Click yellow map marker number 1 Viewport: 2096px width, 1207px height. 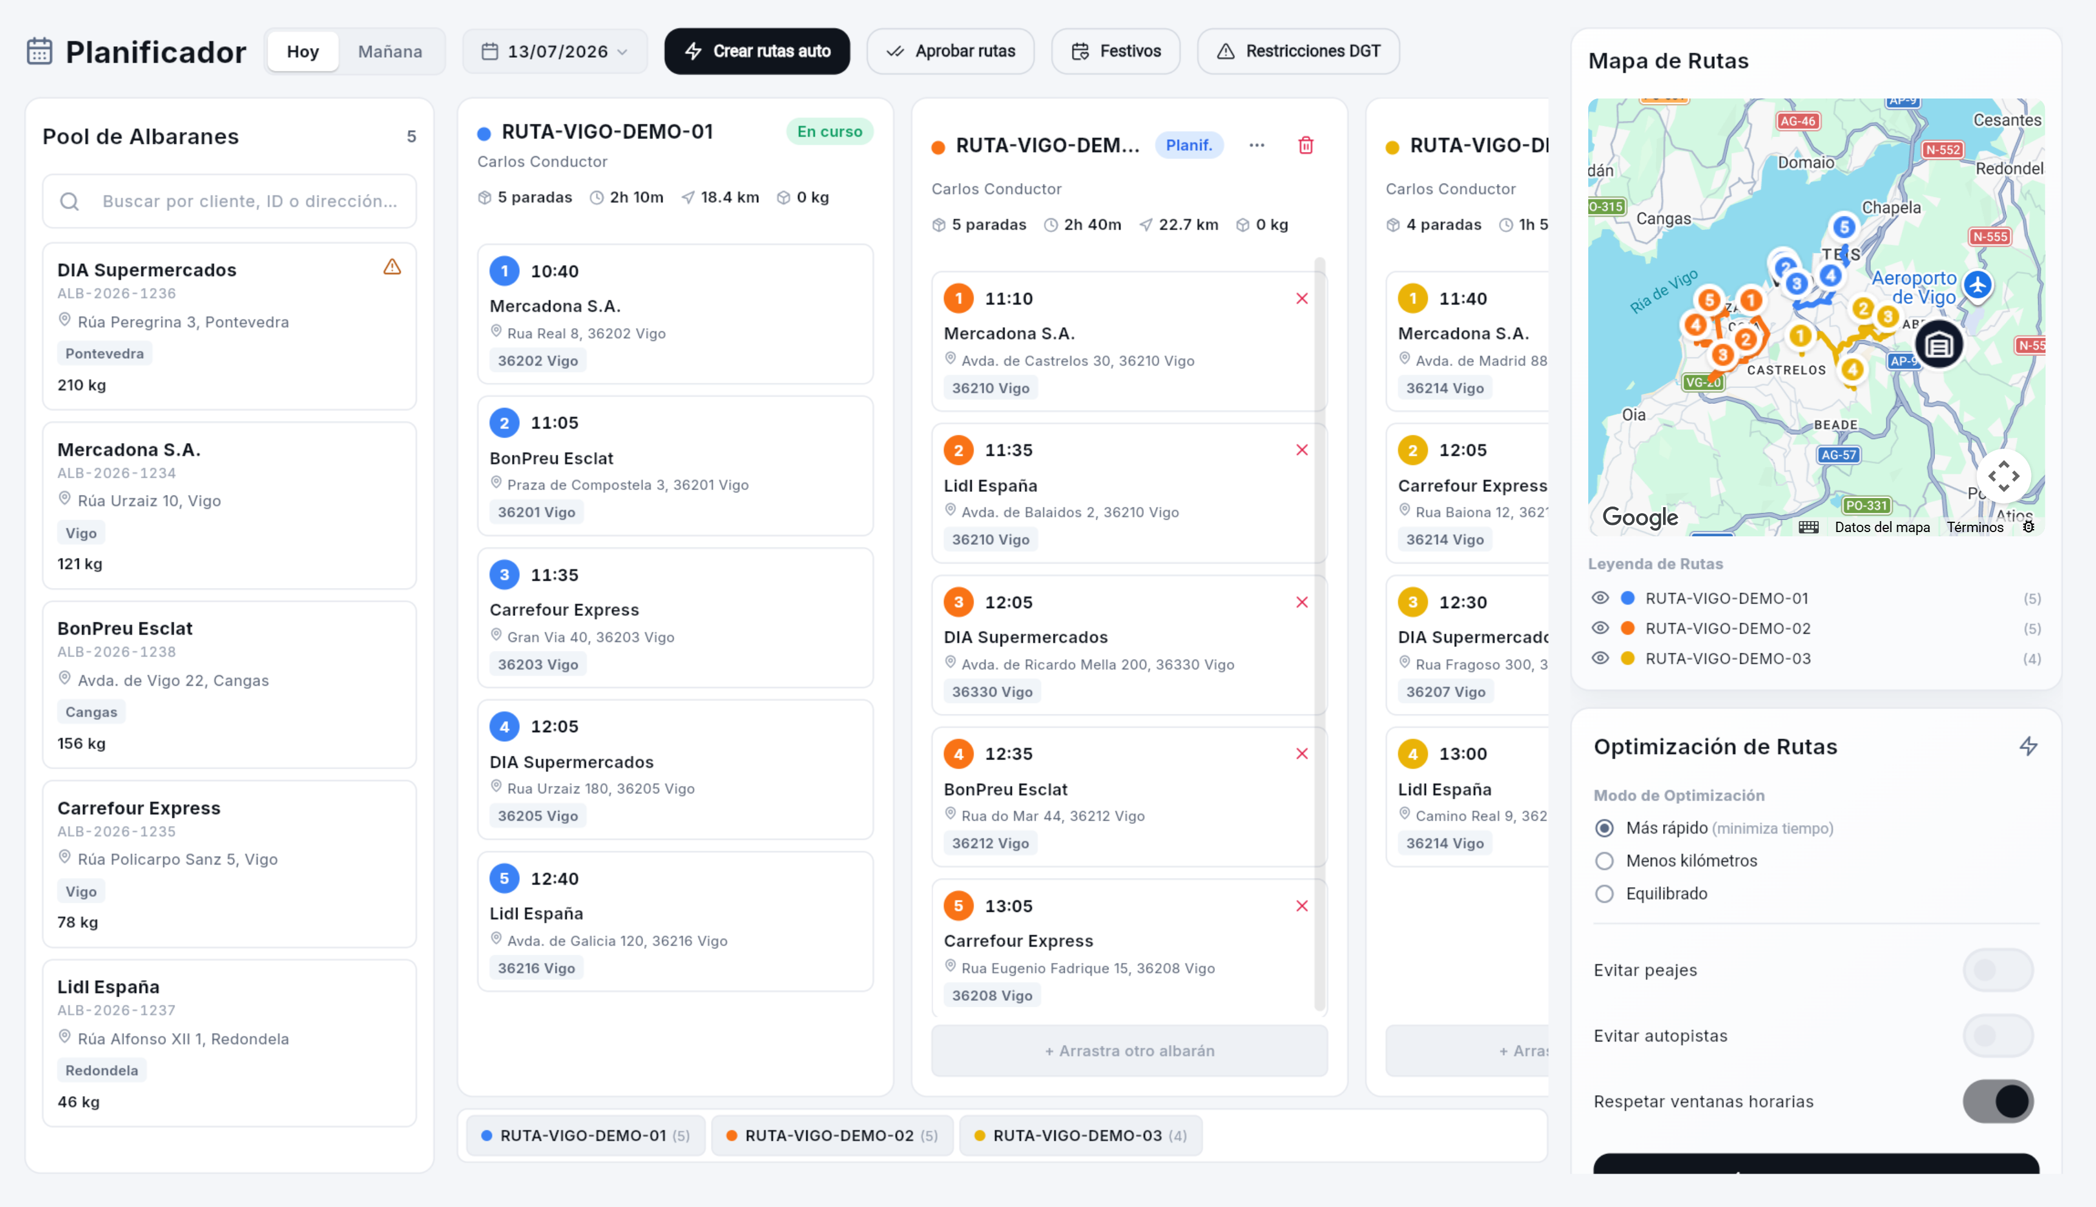pyautogui.click(x=1799, y=336)
